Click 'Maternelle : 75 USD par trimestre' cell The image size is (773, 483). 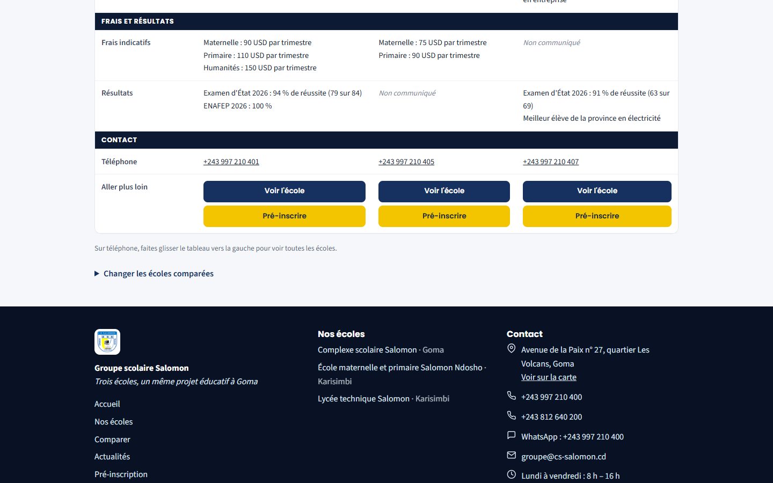[x=433, y=42]
